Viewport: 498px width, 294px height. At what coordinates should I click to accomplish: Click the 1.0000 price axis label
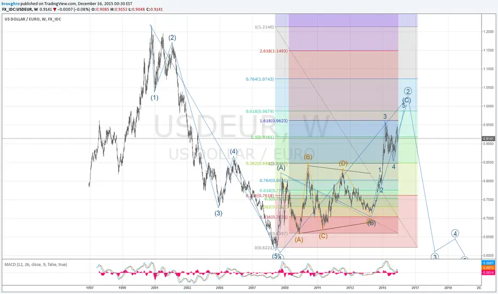point(488,106)
